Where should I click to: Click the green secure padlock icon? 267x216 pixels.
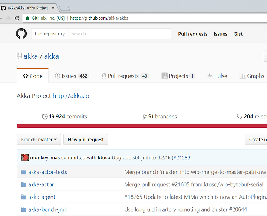tap(27, 18)
